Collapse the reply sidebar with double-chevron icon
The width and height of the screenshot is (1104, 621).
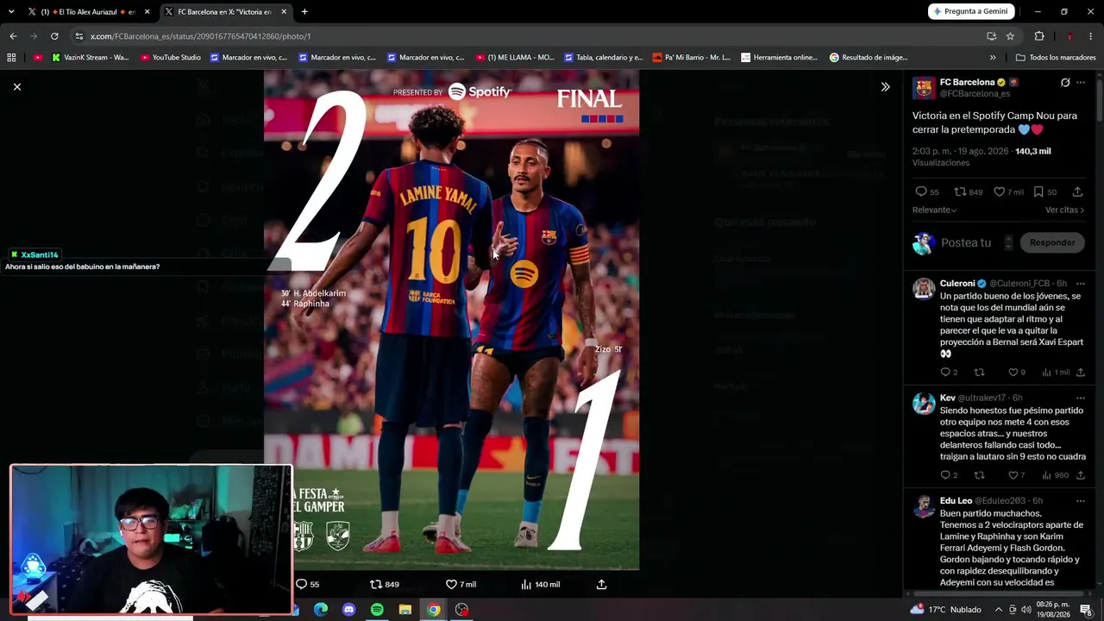coord(885,86)
